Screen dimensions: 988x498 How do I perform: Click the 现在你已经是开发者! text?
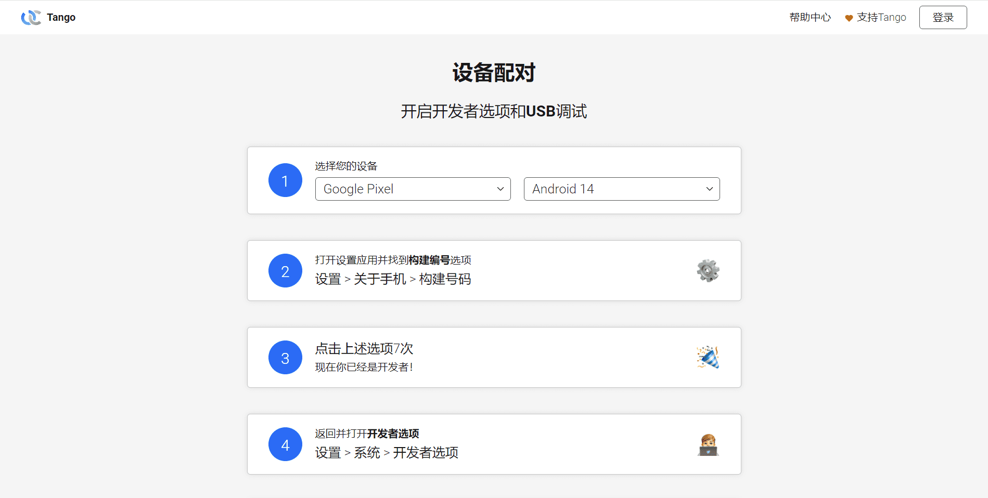[x=364, y=367]
